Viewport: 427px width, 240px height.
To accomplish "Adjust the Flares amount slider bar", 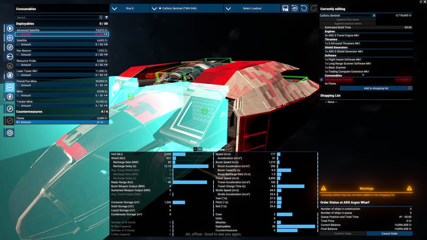I will (62, 122).
